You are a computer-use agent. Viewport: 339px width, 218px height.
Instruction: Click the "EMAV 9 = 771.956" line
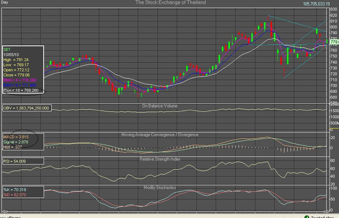[x=20, y=85]
